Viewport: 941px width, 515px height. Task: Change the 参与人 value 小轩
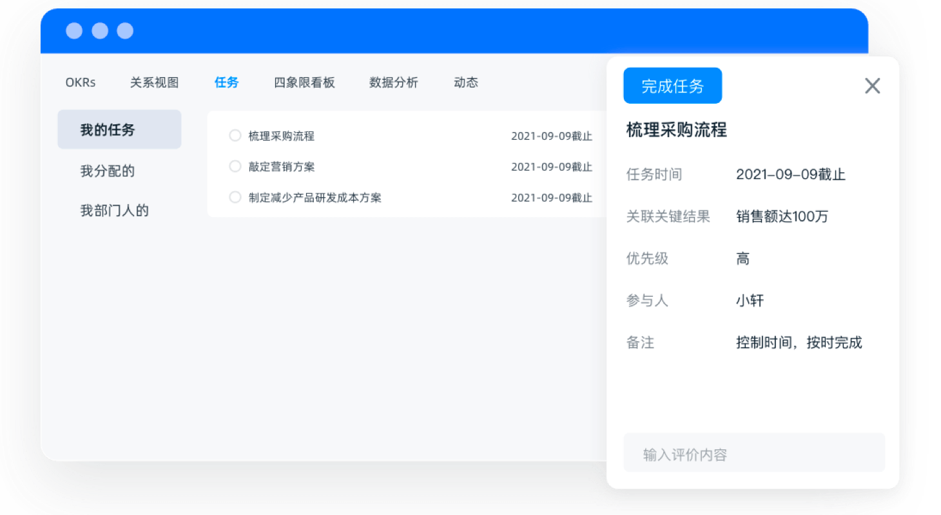click(750, 301)
